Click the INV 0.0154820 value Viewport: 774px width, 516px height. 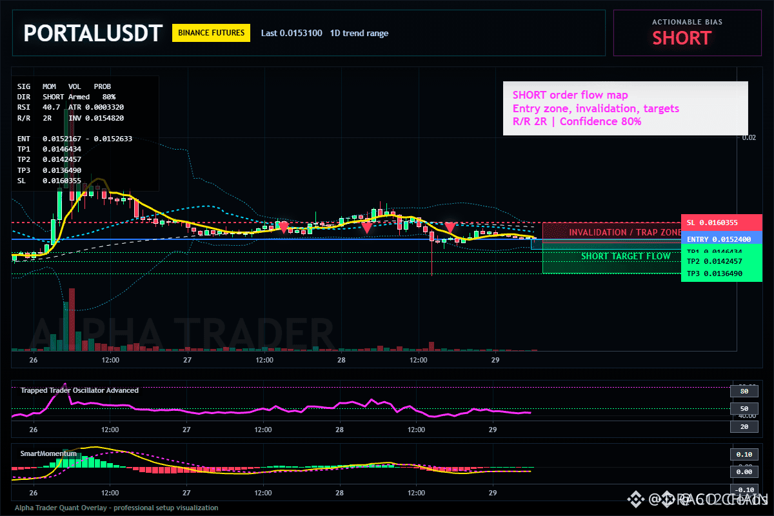96,118
